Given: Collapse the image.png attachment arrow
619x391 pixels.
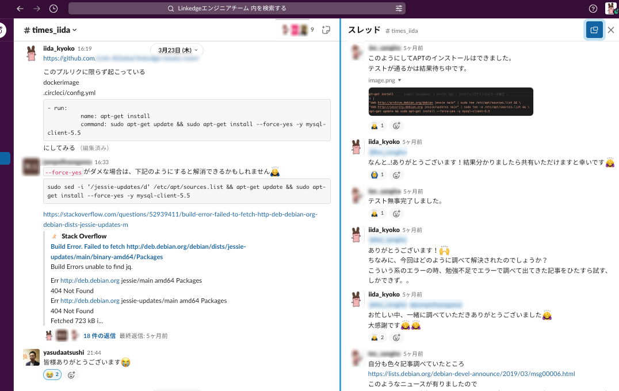Looking at the screenshot, I should click(x=399, y=80).
